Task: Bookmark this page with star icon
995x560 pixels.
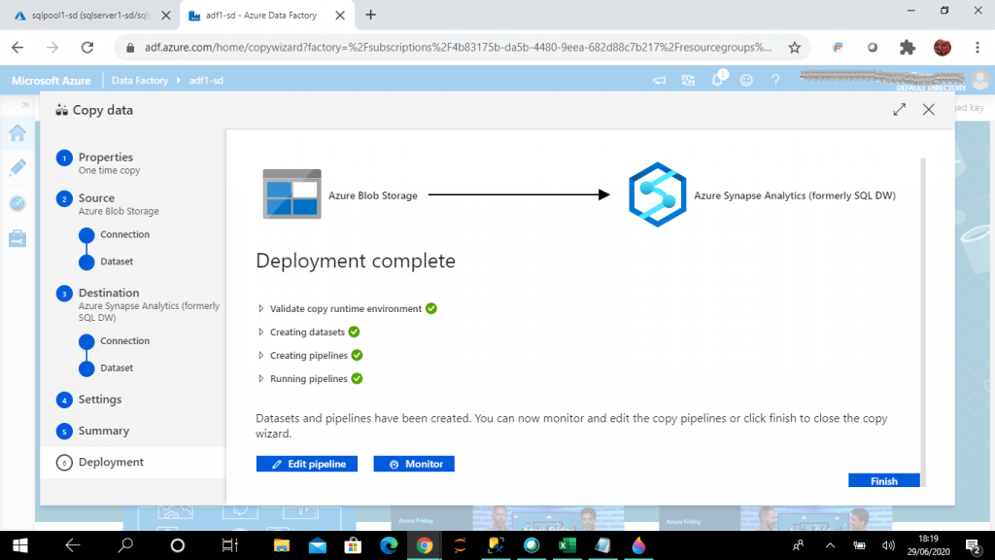Action: click(x=795, y=47)
